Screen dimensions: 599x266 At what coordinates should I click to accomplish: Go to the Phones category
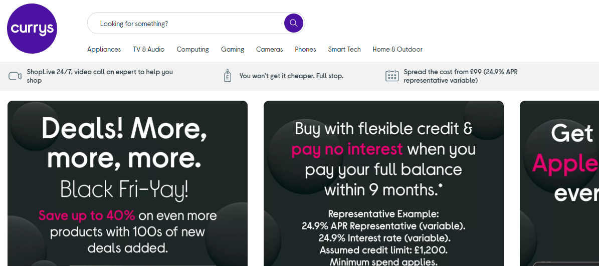[x=305, y=49]
